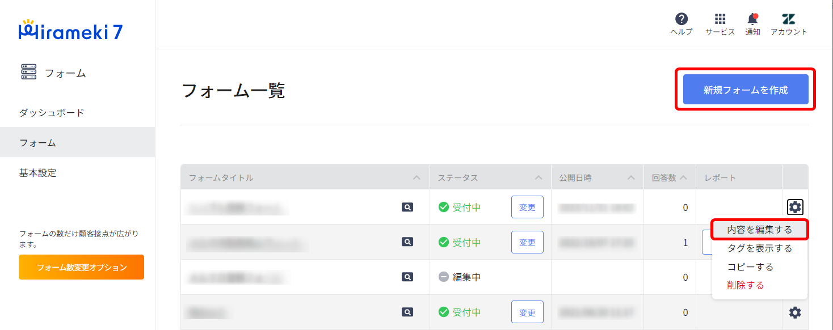Click the preview magnifier icon in first row
Screen dimensions: 833x330
tap(407, 208)
